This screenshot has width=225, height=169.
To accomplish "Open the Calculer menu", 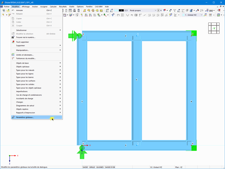I will pos(53,7).
